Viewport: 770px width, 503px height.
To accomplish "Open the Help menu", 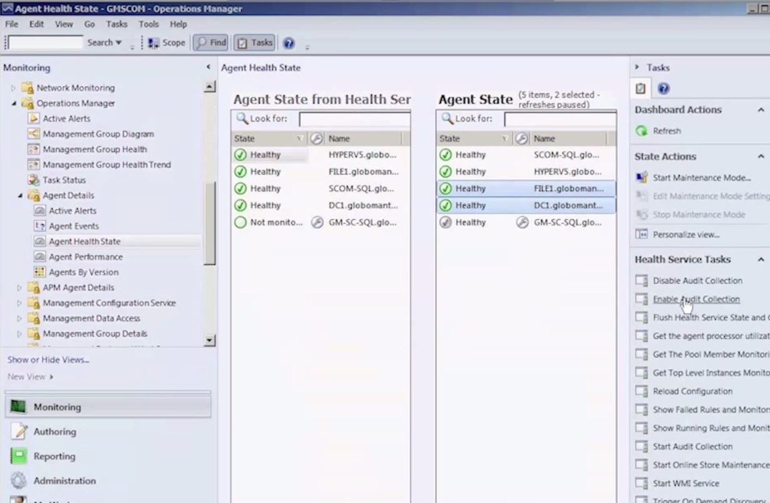I will pos(179,24).
